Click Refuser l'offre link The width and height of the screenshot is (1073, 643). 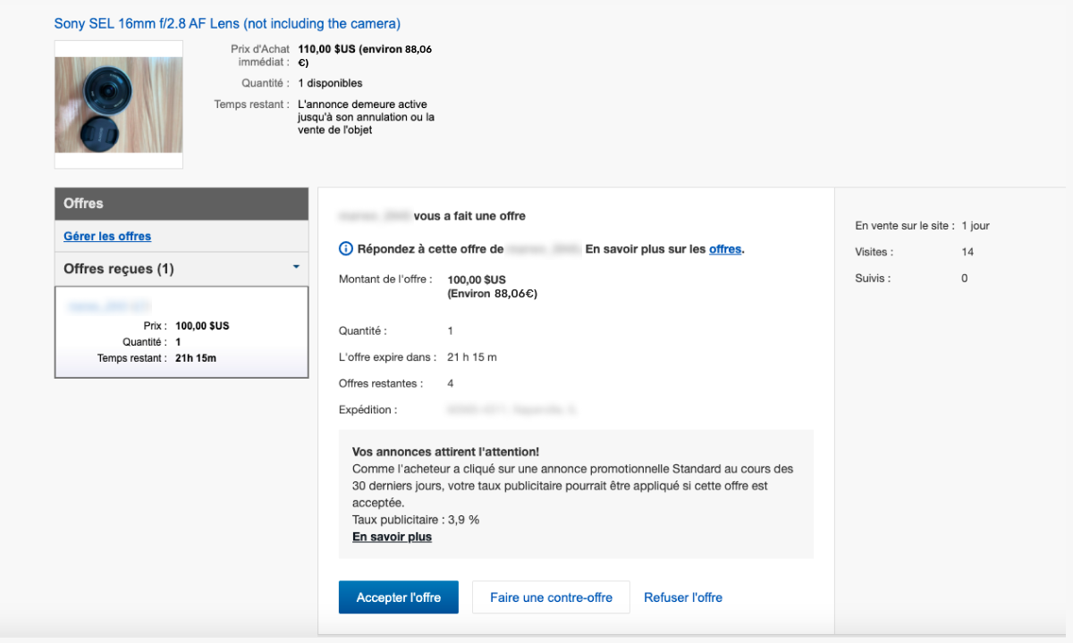point(683,597)
